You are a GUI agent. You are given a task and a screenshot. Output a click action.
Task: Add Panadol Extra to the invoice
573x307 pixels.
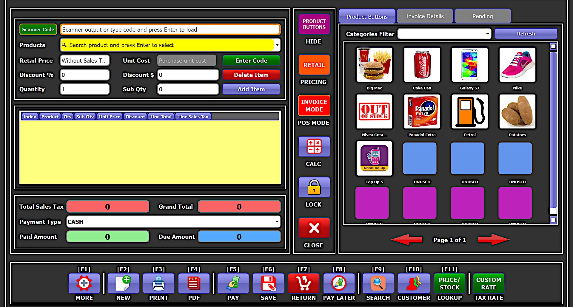[x=422, y=111]
